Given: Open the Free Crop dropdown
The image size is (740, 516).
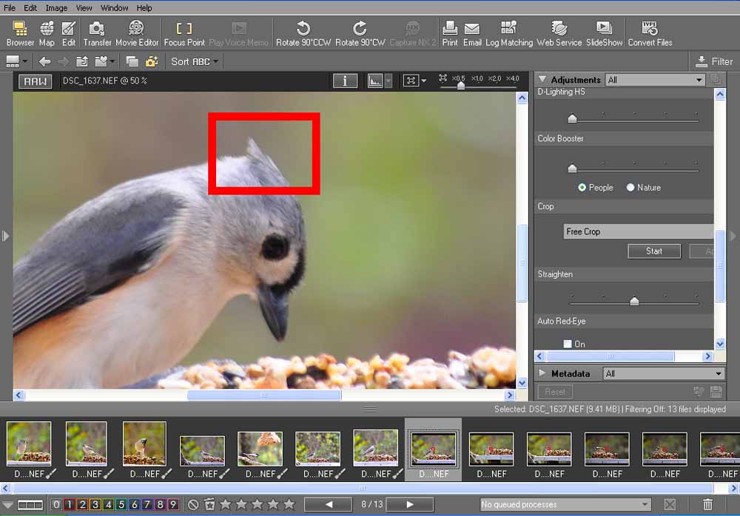Looking at the screenshot, I should (638, 231).
